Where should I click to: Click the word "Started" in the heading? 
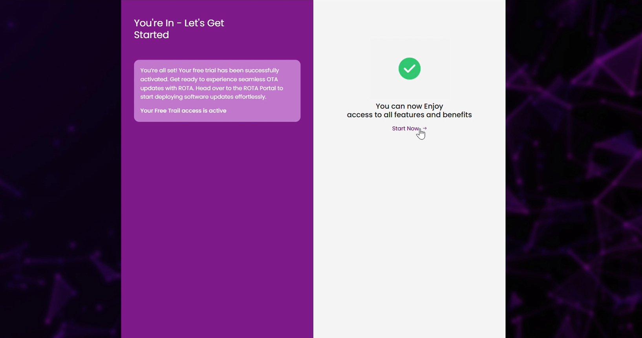pos(151,35)
